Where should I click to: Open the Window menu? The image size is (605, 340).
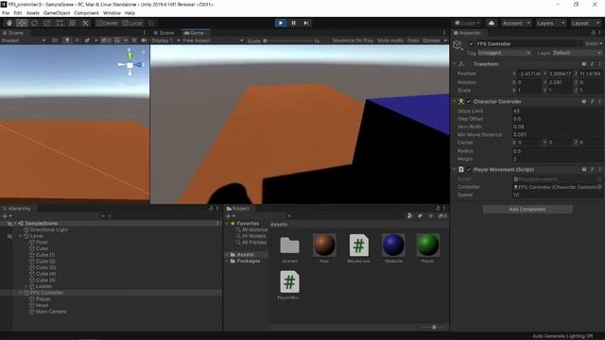pyautogui.click(x=112, y=12)
